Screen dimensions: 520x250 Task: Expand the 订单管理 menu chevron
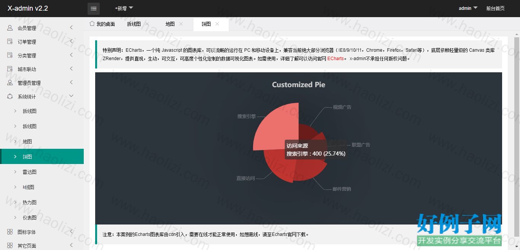(x=71, y=41)
